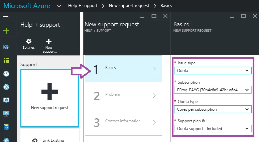Open the hamburger menu in sidebar

click(x=6, y=18)
